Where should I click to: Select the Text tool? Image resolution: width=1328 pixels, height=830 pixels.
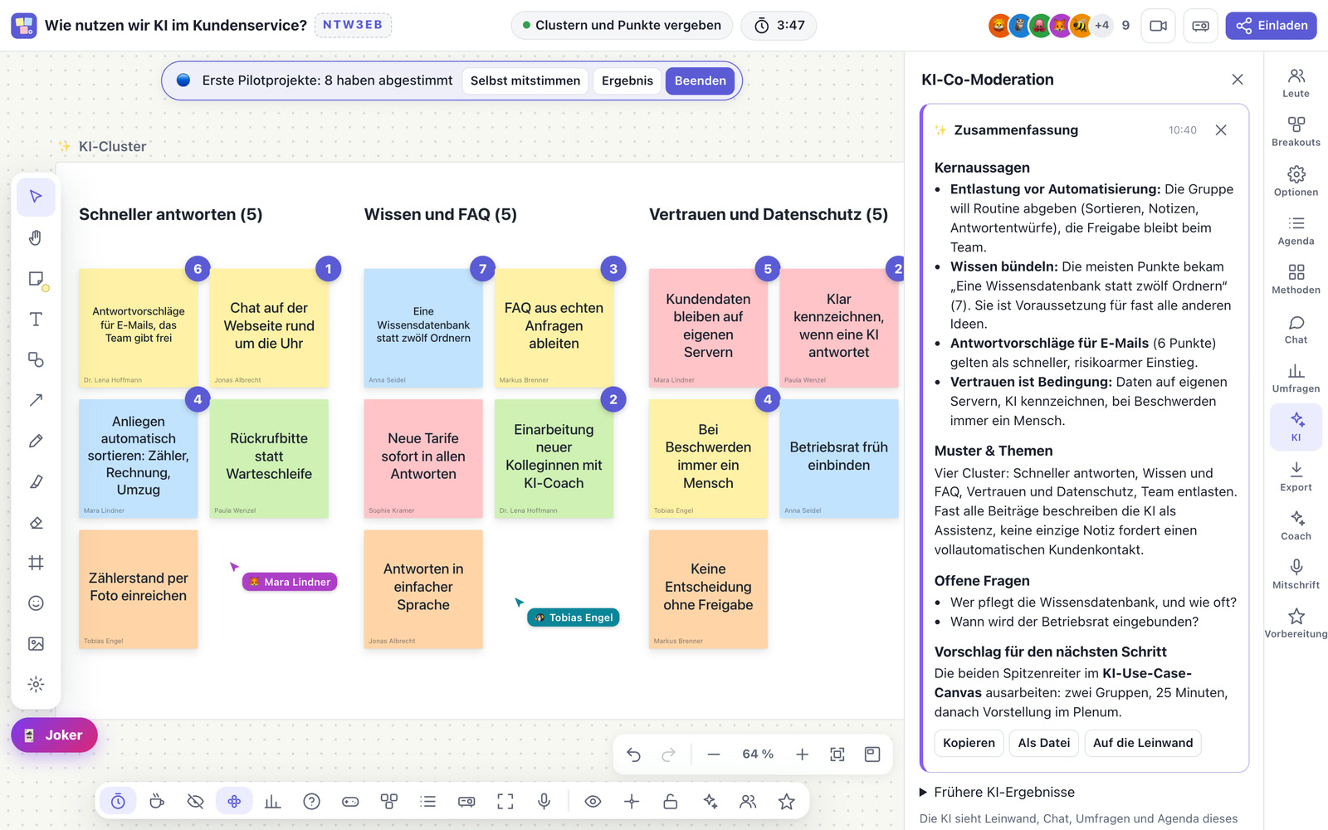click(36, 320)
